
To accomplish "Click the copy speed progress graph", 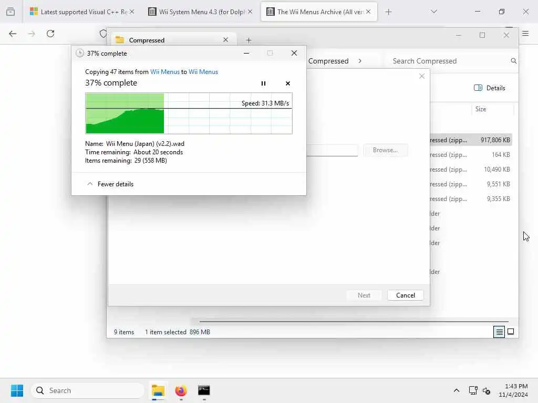I will click(189, 113).
